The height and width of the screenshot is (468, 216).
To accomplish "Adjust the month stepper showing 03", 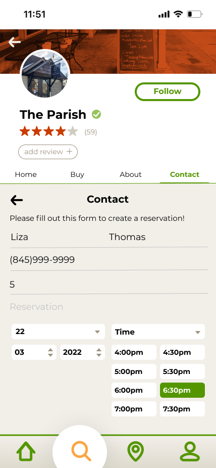I will pos(34,352).
